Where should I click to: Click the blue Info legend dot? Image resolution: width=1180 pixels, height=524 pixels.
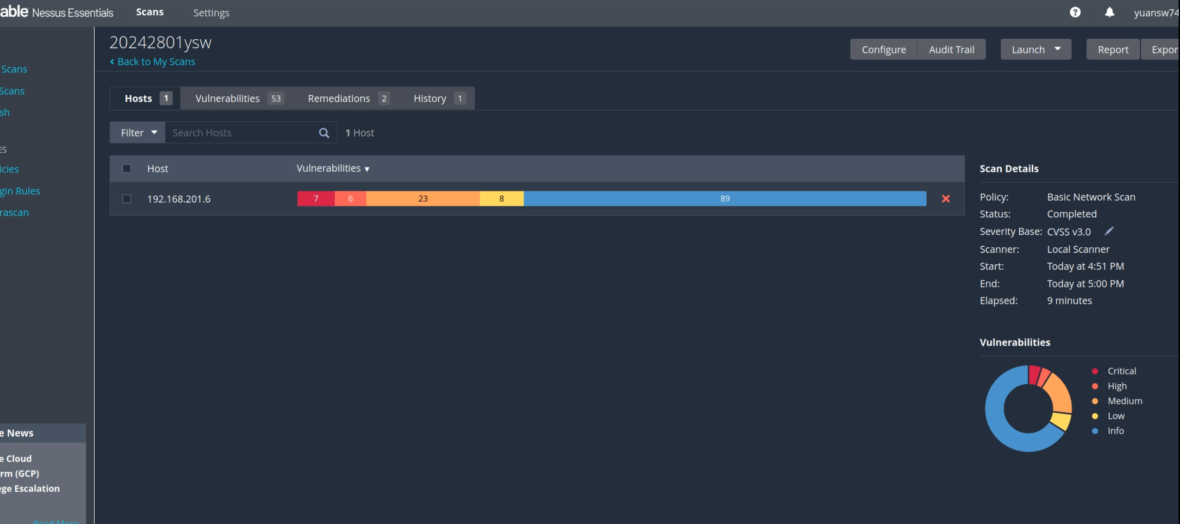point(1095,431)
